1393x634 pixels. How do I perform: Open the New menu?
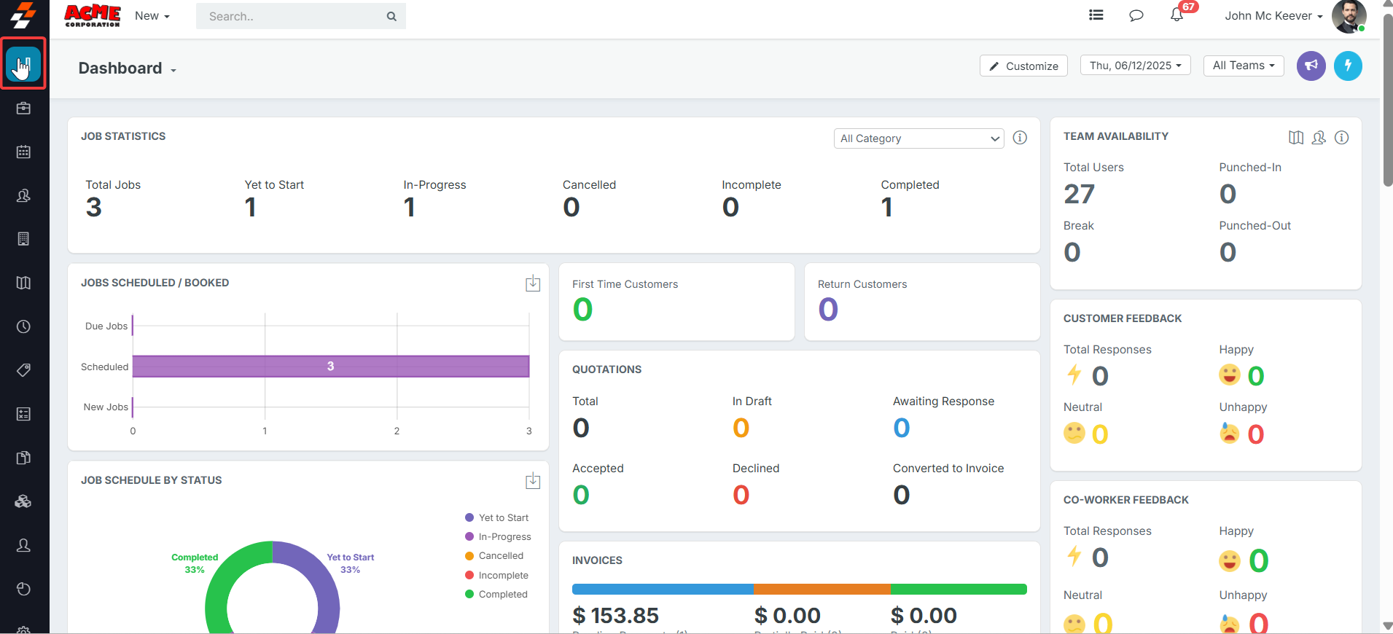click(152, 16)
